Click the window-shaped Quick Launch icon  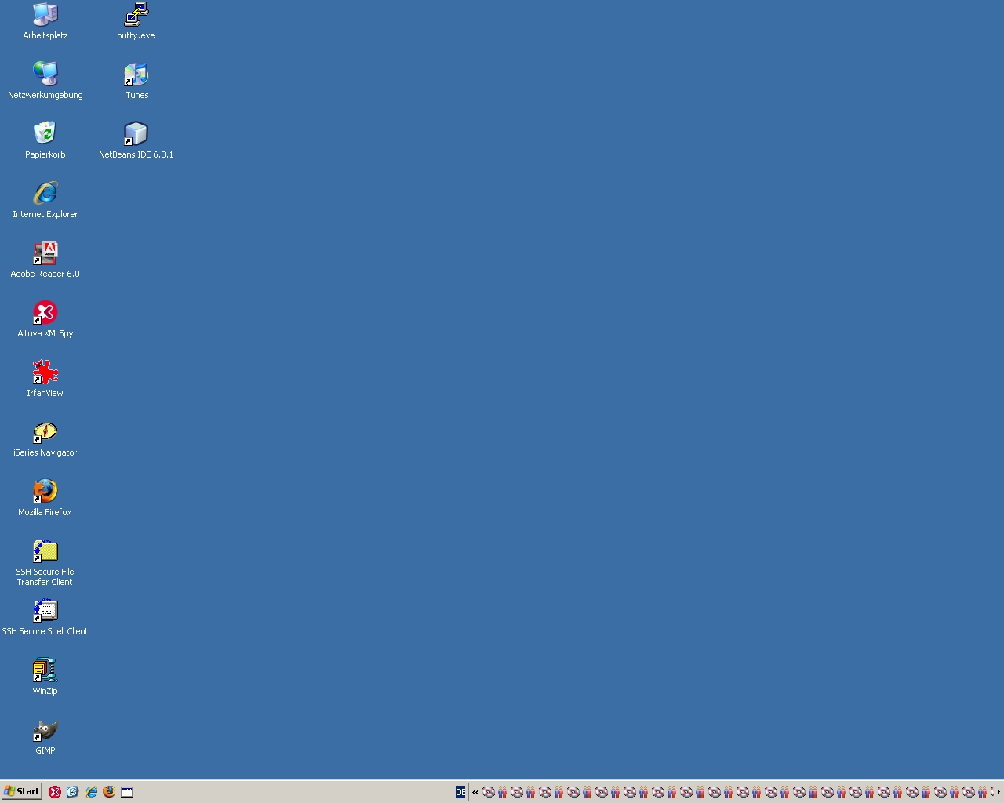(127, 792)
